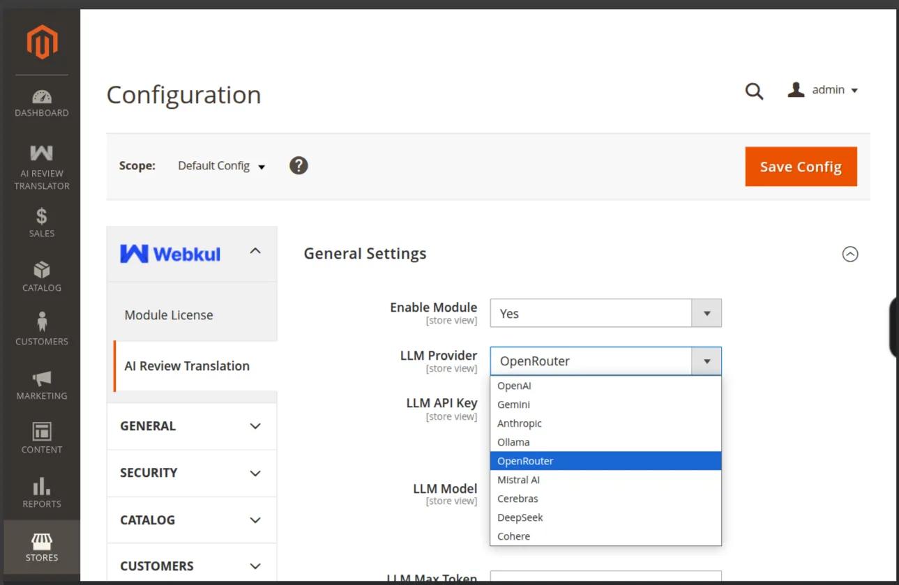Select DeepSeek in provider list
The image size is (899, 585).
605,517
